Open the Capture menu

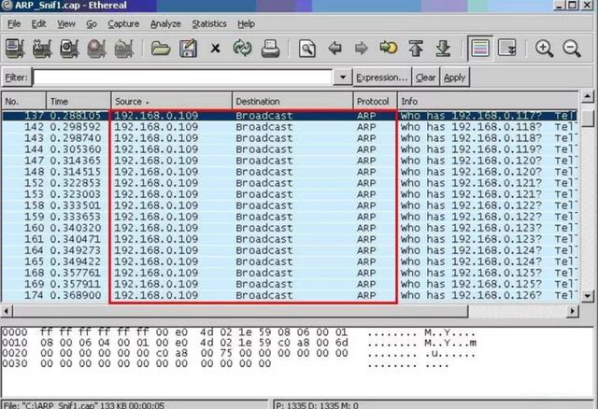coord(123,24)
